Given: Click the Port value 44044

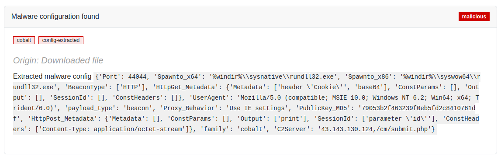Looking at the screenshot, I should (x=138, y=77).
